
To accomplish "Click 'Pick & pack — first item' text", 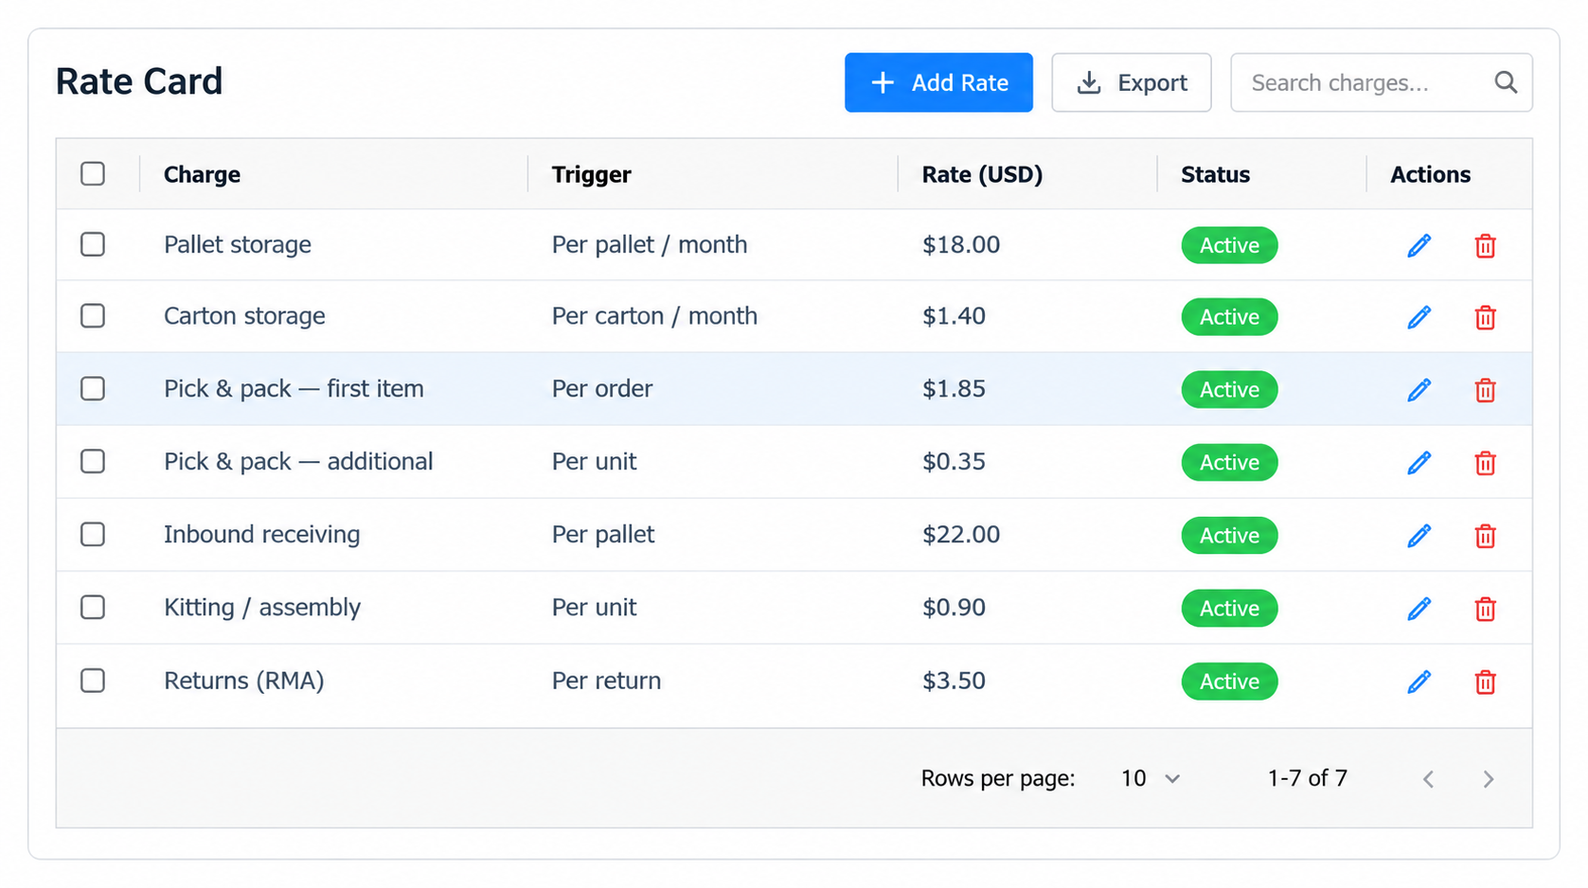I will (x=294, y=389).
